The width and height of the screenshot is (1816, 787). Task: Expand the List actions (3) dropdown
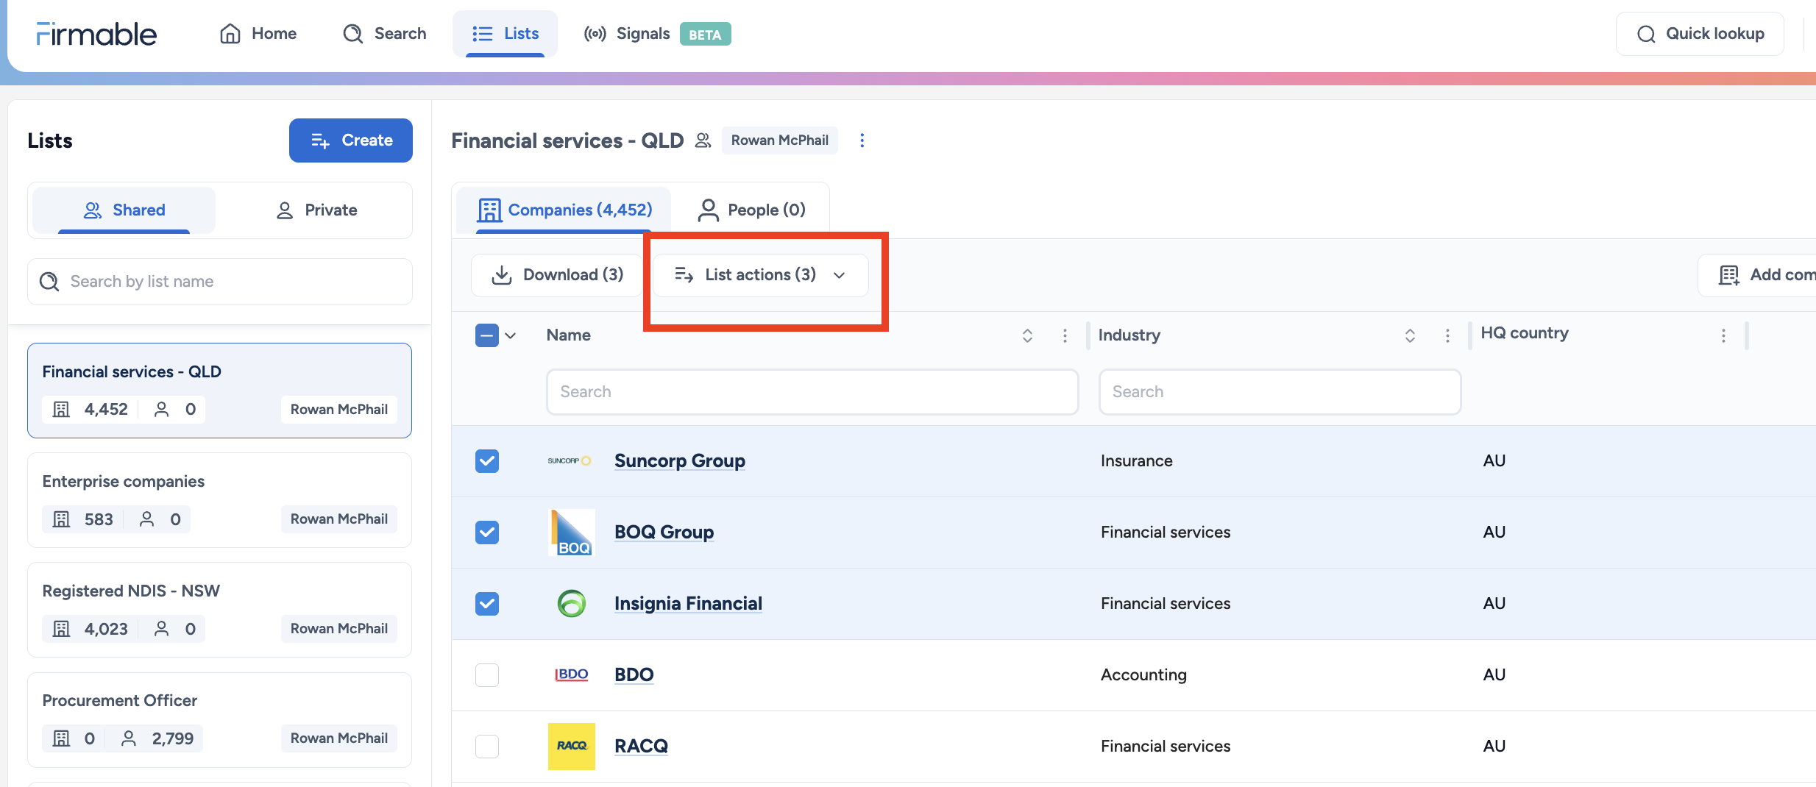(760, 275)
